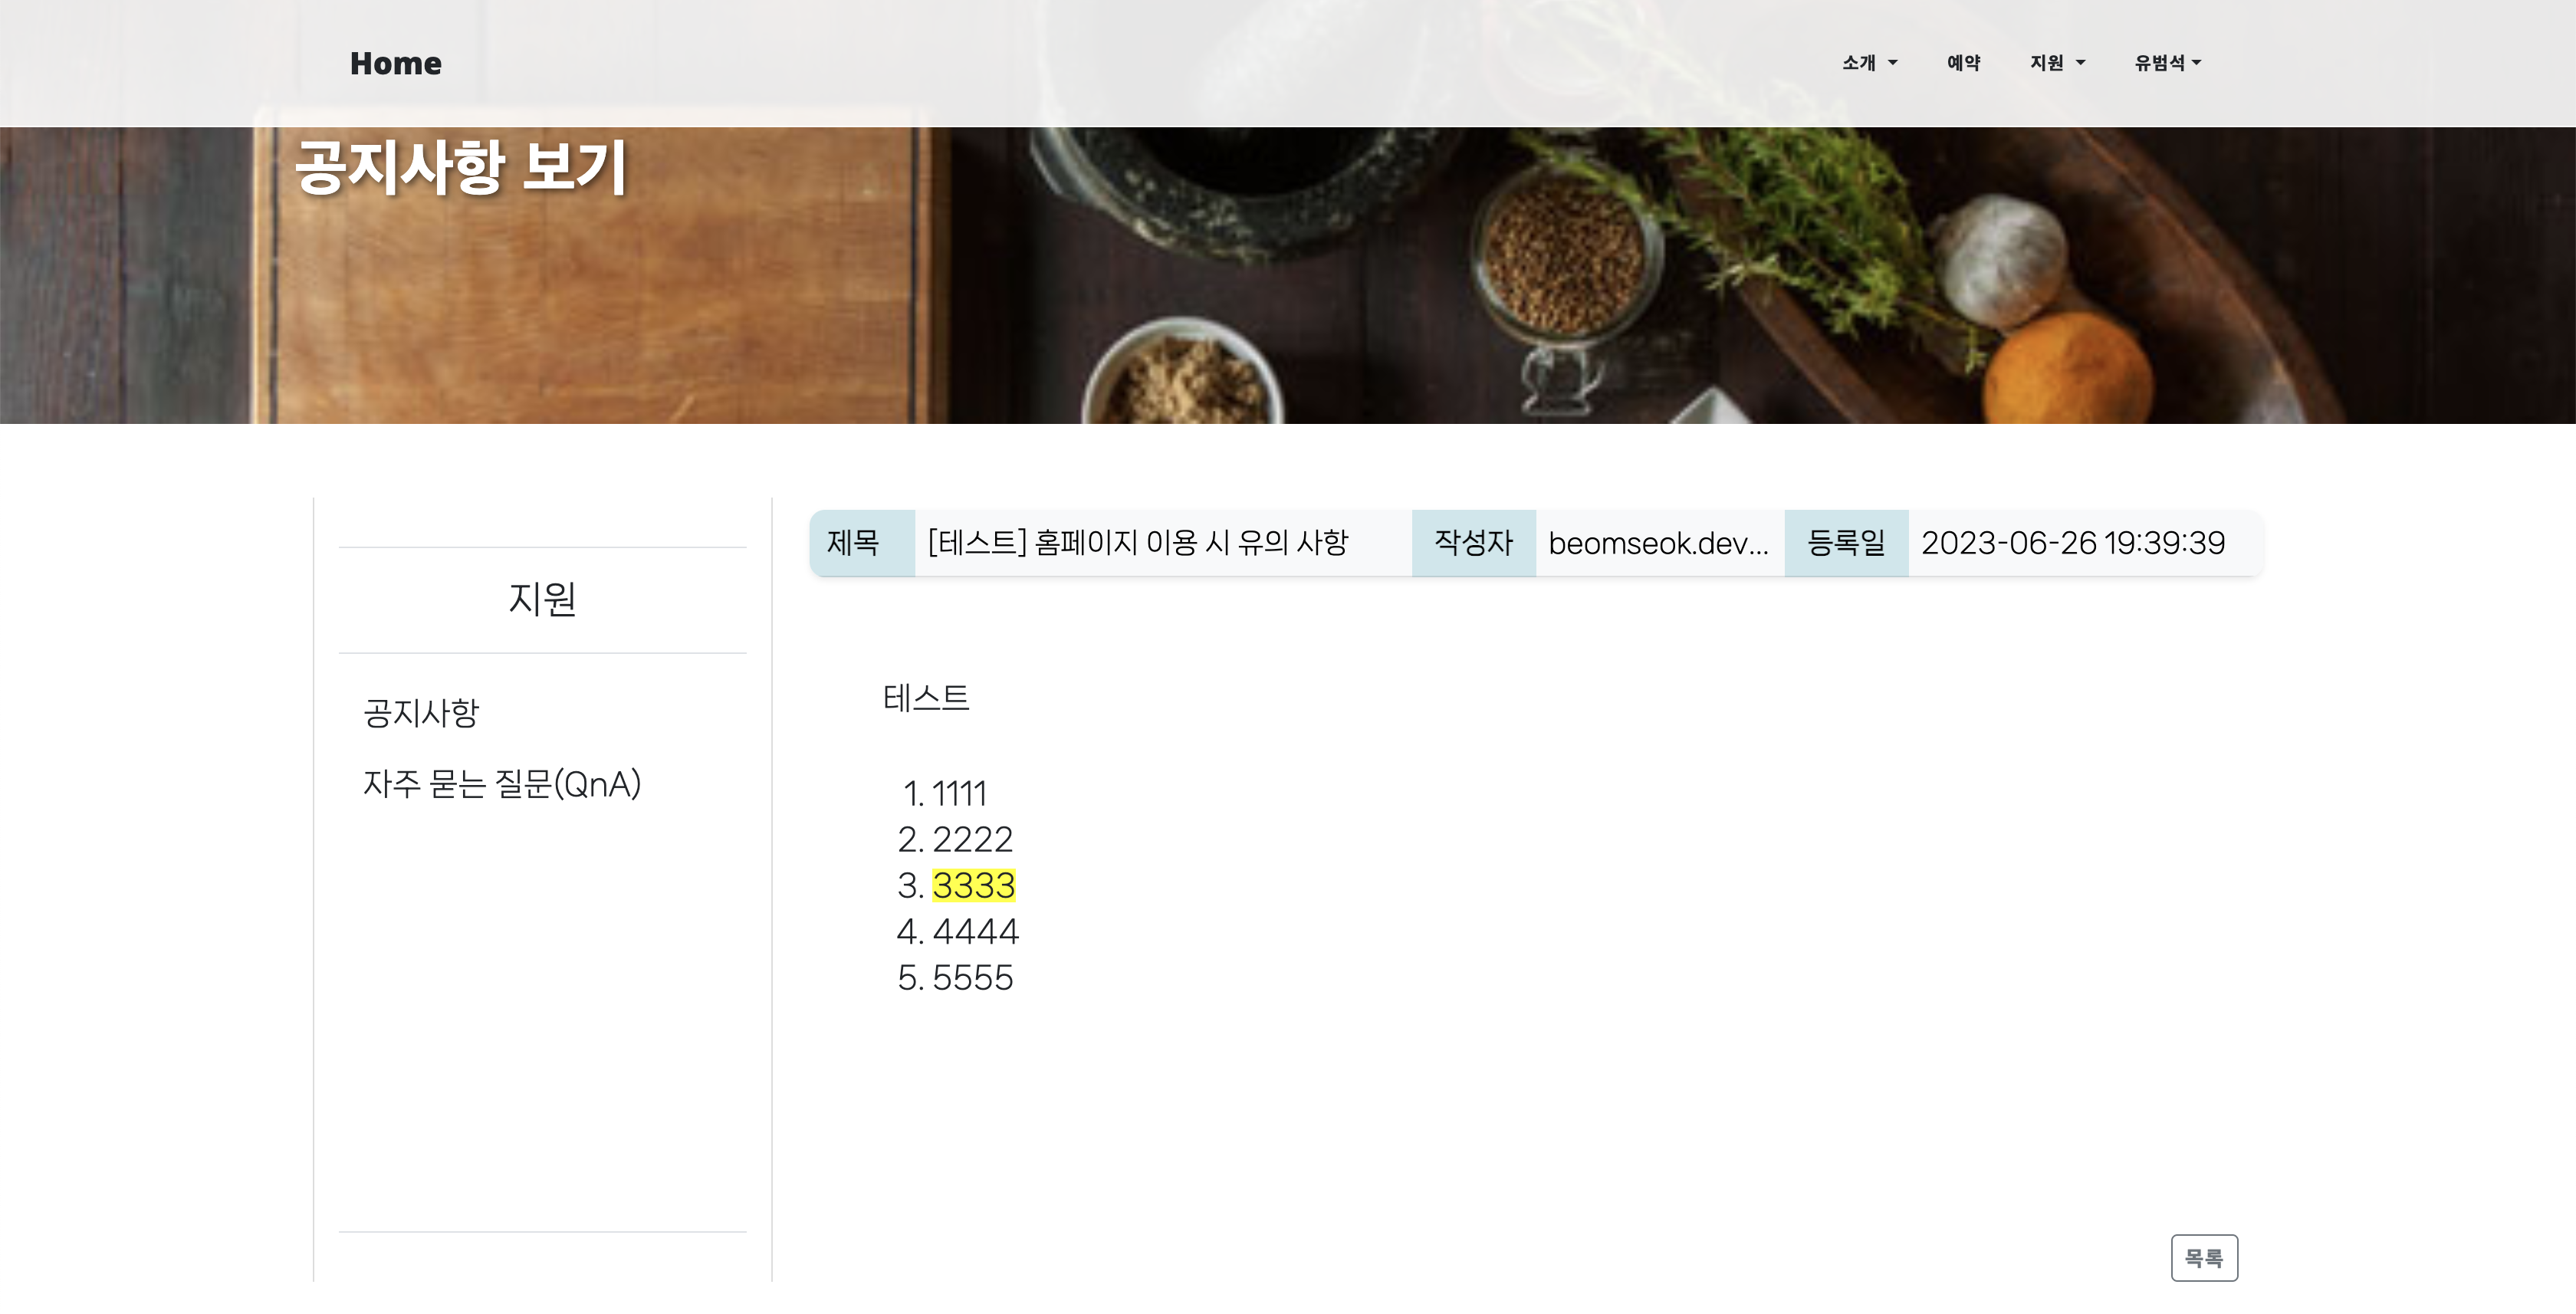2576x1314 pixels.
Task: Click the 테스트 body text
Action: (926, 698)
